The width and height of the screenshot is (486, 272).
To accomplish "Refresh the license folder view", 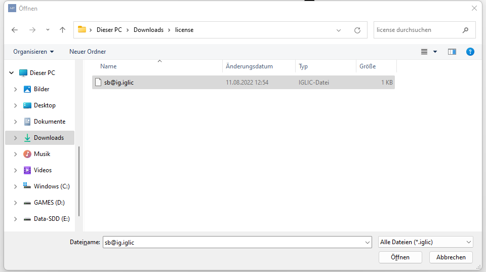I will pos(357,30).
